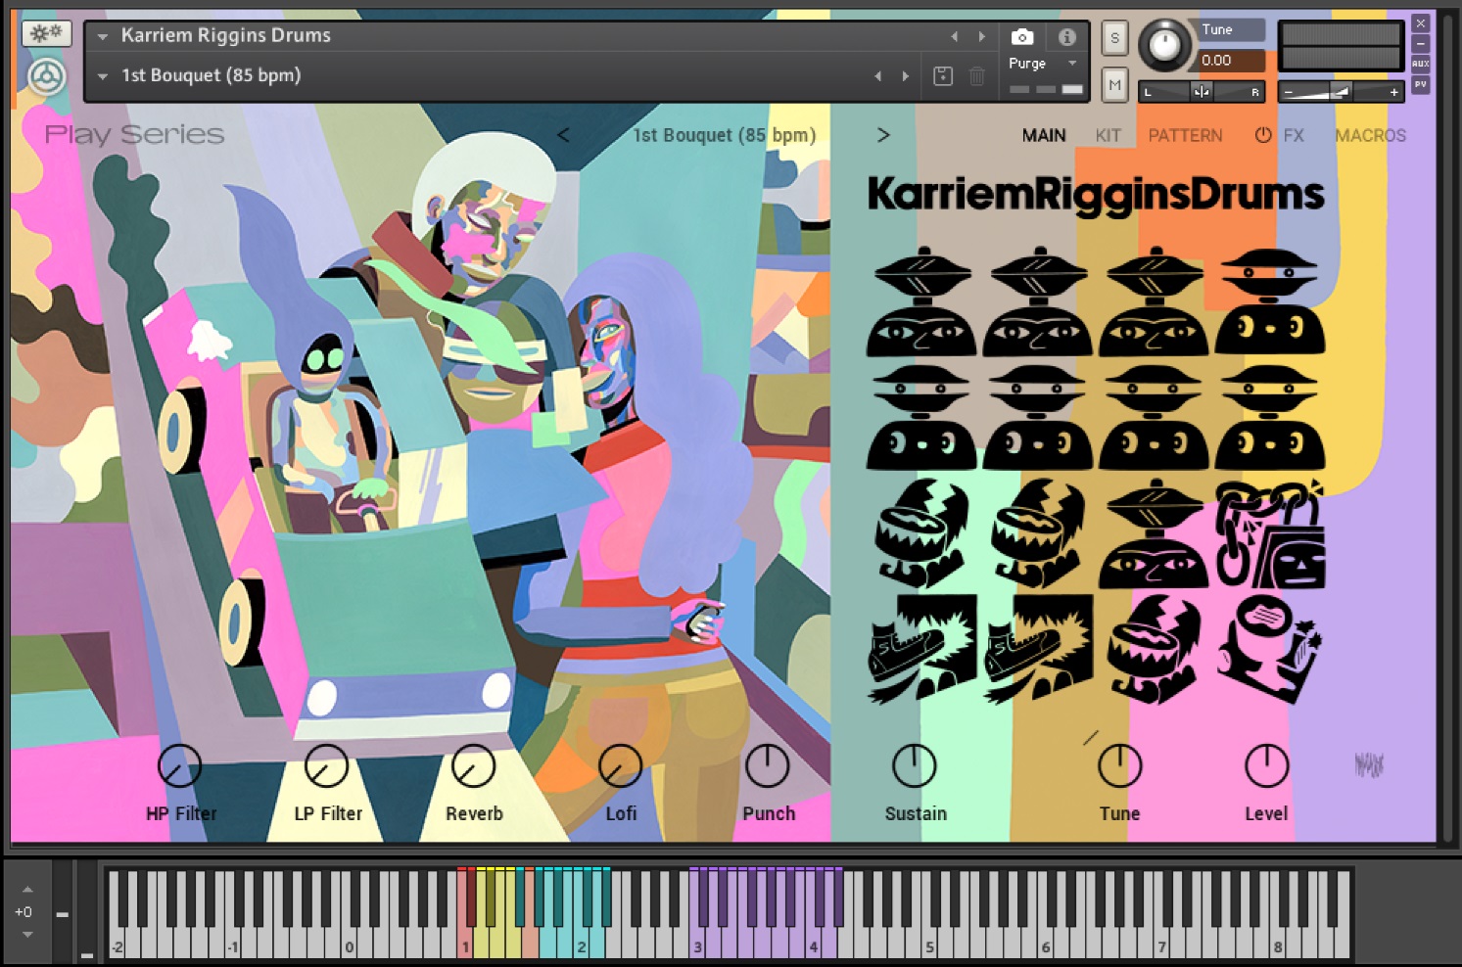1462x967 pixels.
Task: Click the camera snapshot icon
Action: coord(1021,36)
